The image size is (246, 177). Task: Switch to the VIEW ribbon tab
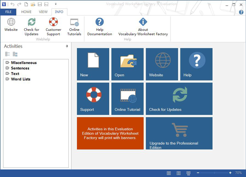pos(43,12)
